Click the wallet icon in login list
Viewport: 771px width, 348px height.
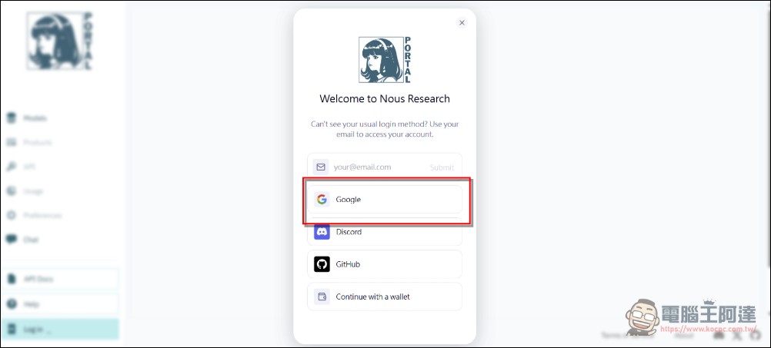tap(322, 297)
